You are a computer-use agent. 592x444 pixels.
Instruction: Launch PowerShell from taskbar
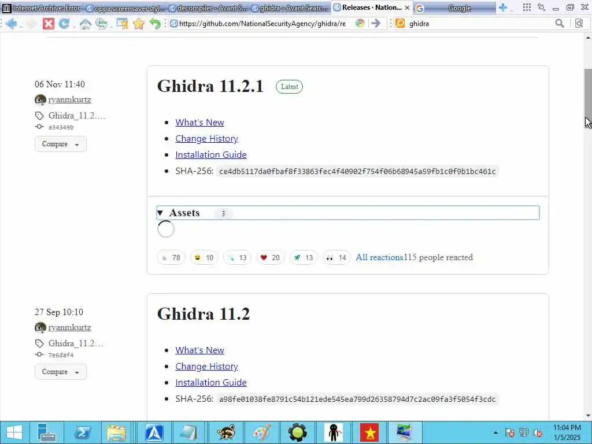pos(82,432)
